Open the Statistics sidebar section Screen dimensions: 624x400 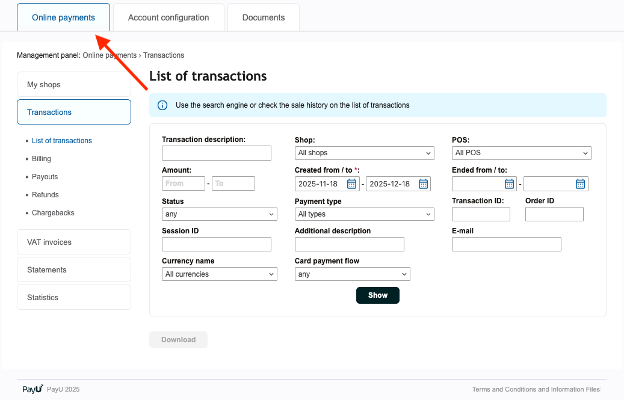point(73,297)
